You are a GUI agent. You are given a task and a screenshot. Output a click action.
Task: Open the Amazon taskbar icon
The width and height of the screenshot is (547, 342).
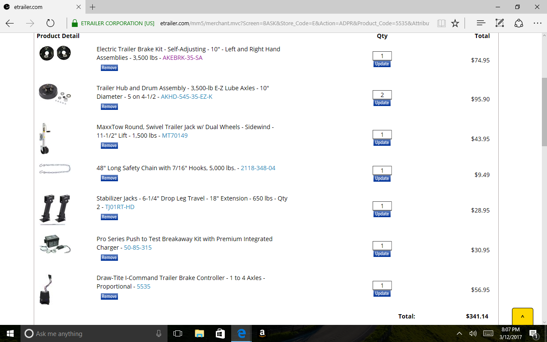(x=262, y=333)
